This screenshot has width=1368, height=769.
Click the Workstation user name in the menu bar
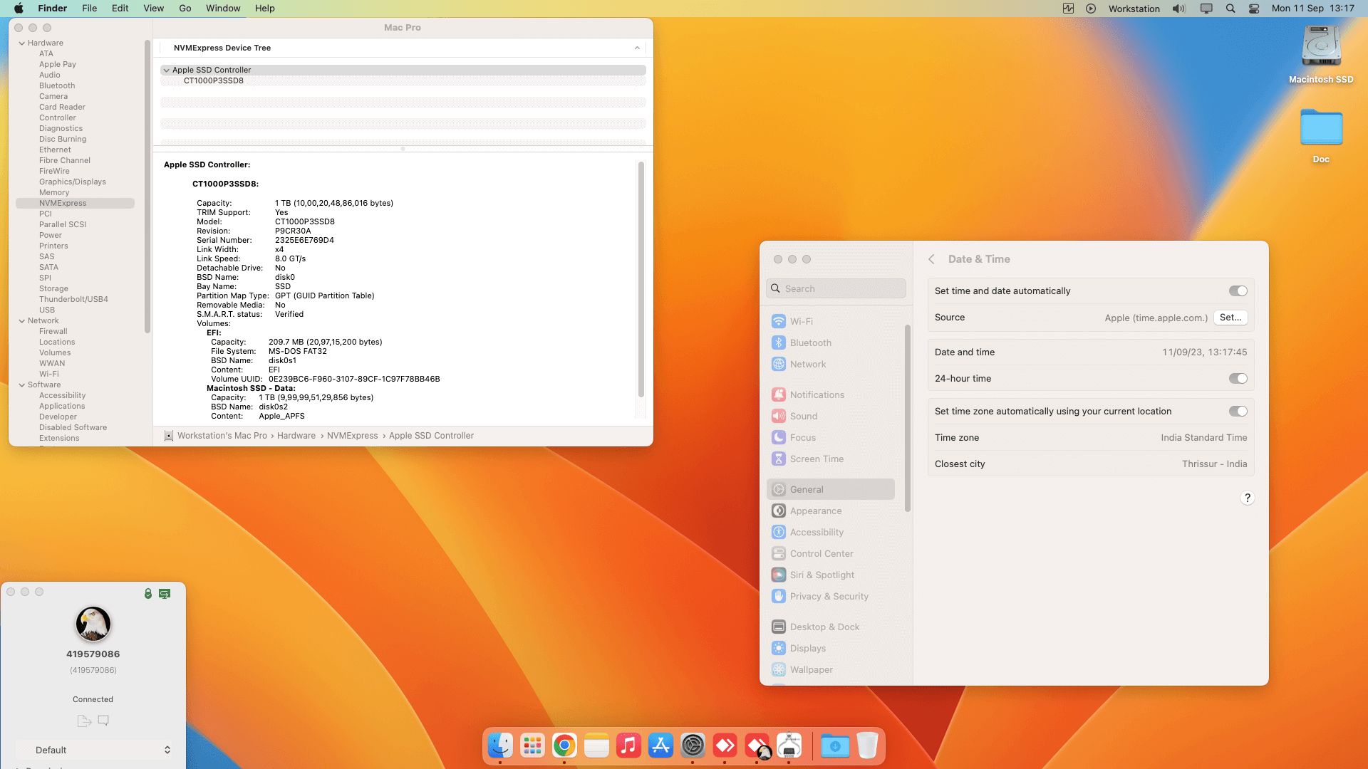1134,9
